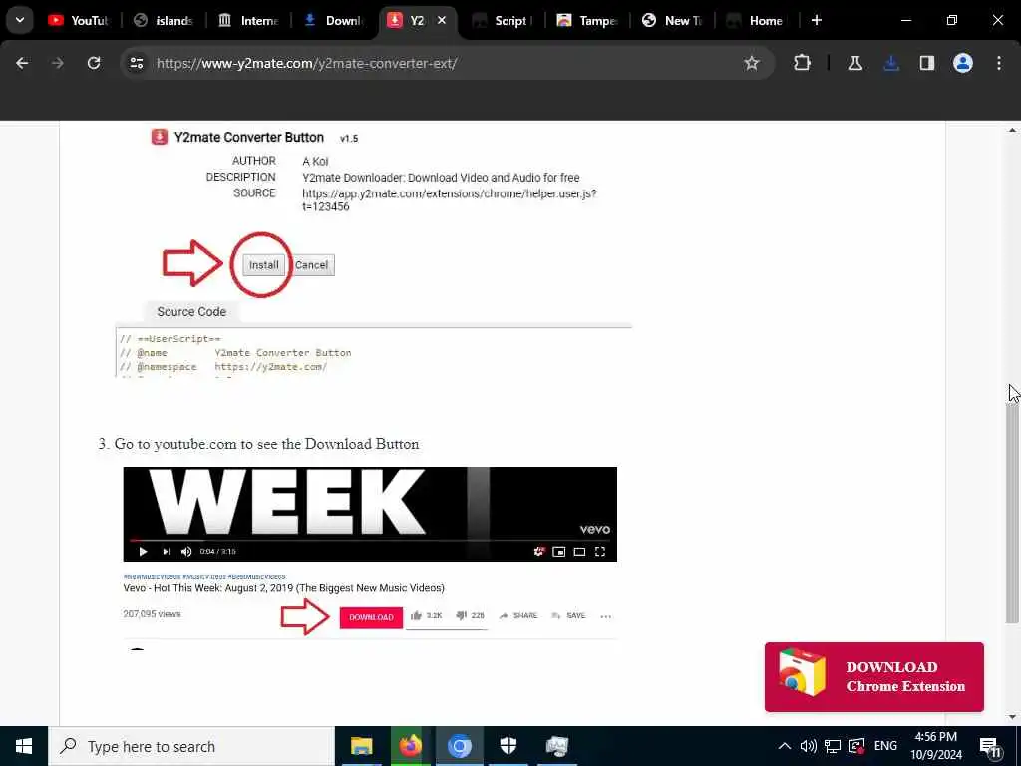Viewport: 1021px width, 766px height.
Task: Mute the video using speaker icon
Action: [x=186, y=551]
